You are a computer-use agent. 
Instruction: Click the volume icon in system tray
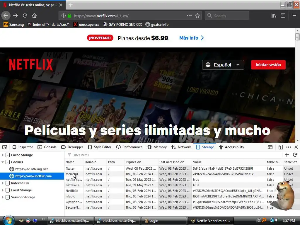click(277, 220)
